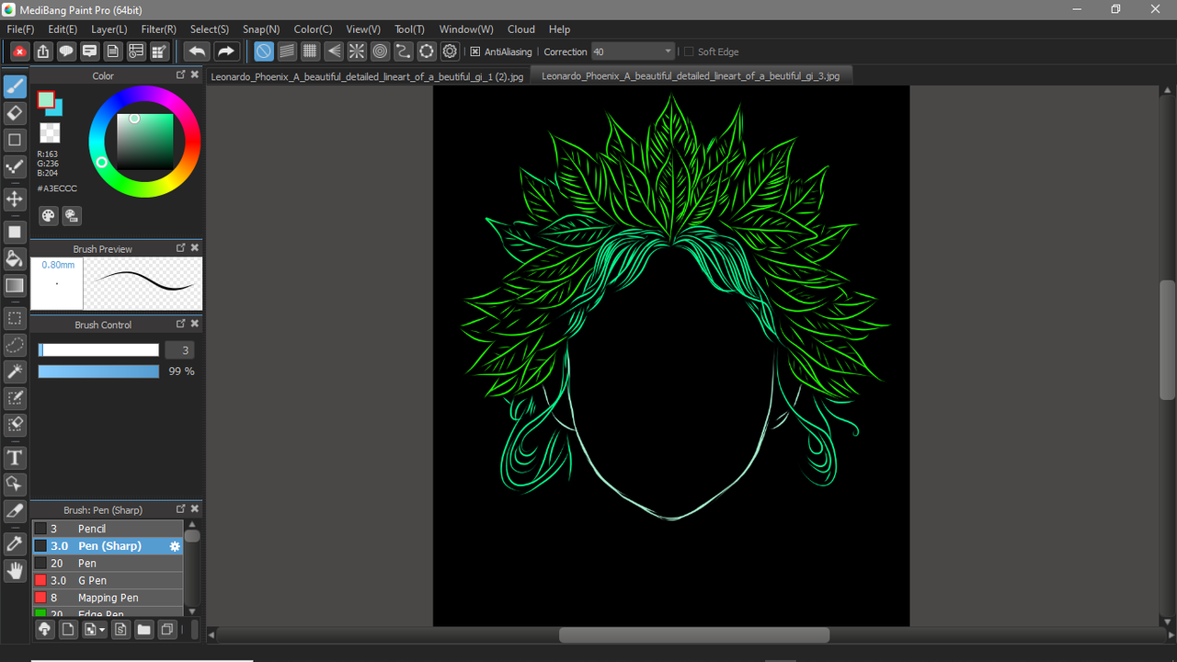Select the Gradient tool
The image size is (1177, 662).
click(x=15, y=285)
